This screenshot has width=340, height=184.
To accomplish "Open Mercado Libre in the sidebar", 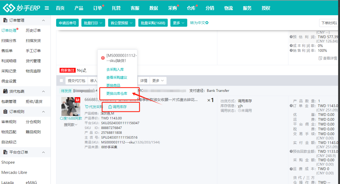I will point(14,173).
